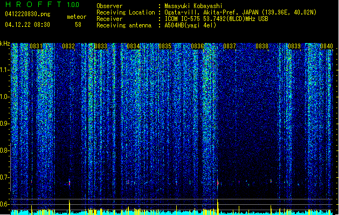Click the meteor count value 58
Screen dimensions: 339x215
click(78, 25)
